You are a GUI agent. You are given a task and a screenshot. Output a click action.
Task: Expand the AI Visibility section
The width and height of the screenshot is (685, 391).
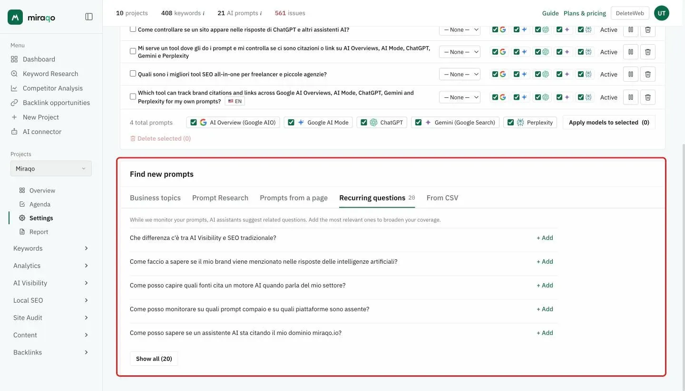click(51, 283)
